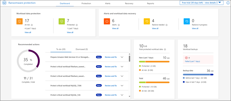The height and width of the screenshot is (101, 231).
Task: Expand the Protect critical workload MySQL_536 row
Action: pos(122,95)
